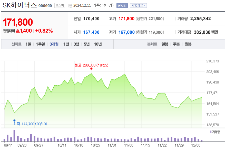Click the 전일 value 170,400

point(91,19)
